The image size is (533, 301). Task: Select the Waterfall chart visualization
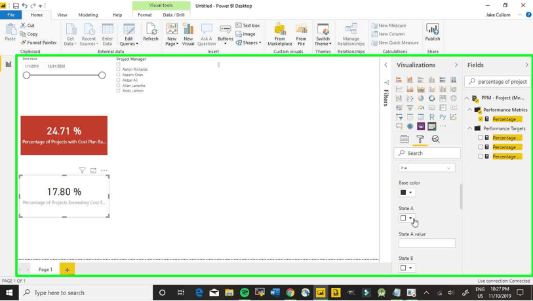click(x=399, y=98)
